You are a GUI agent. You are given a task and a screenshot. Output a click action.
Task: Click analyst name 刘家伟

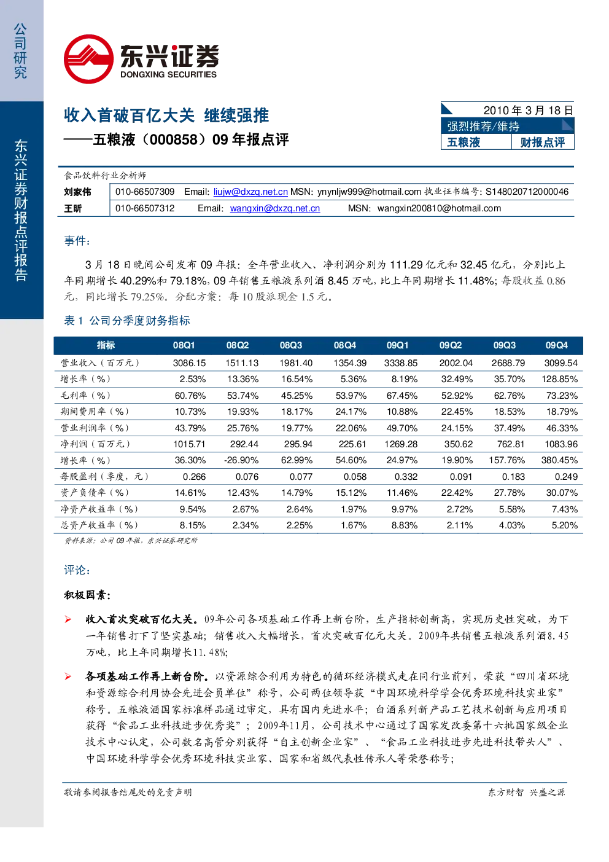[77, 192]
